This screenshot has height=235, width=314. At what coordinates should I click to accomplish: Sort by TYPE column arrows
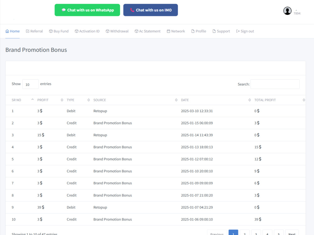tap(89, 100)
